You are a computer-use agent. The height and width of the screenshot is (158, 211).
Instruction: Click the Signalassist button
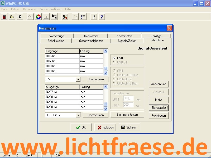tap(159, 108)
